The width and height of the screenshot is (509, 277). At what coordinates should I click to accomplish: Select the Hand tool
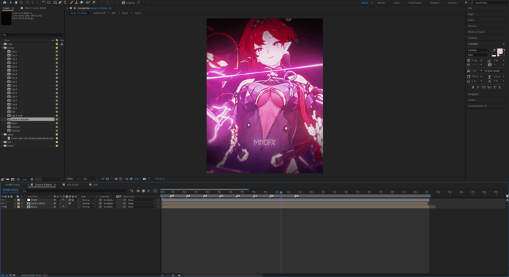[16, 3]
